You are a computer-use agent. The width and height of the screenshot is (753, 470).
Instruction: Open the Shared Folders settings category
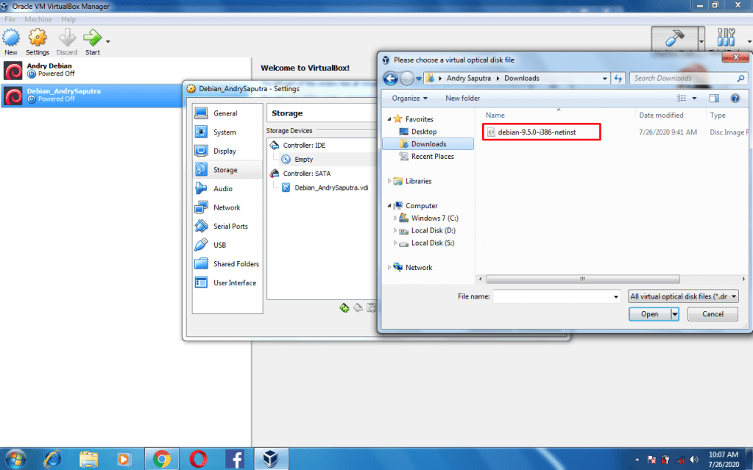pyautogui.click(x=236, y=264)
